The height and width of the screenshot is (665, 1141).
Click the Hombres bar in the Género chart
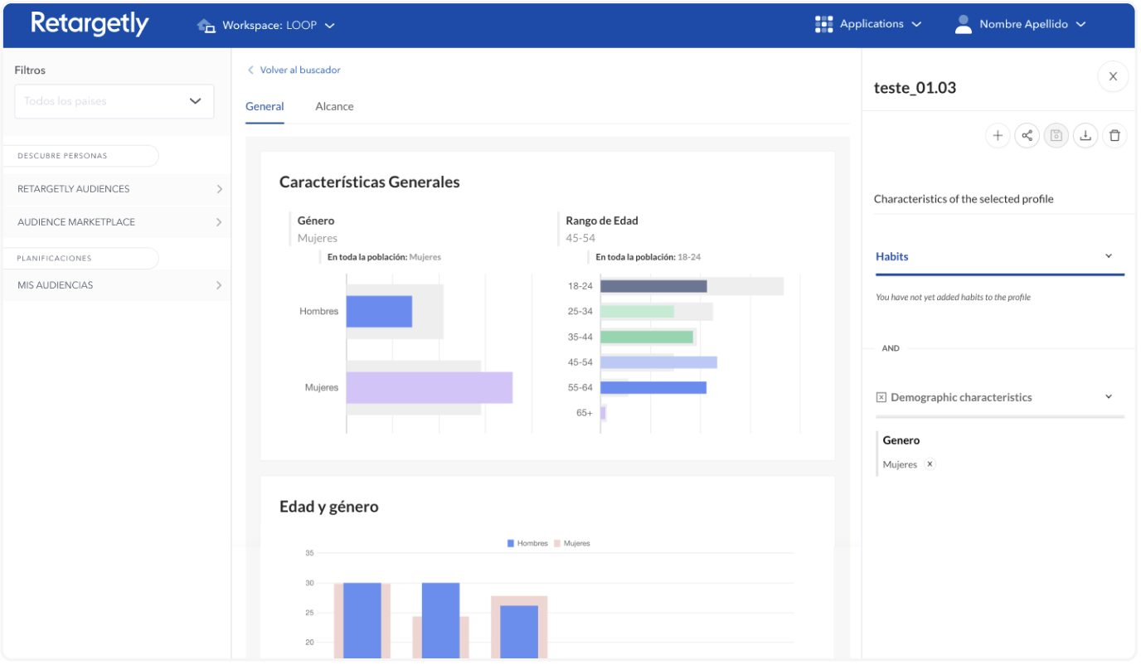(x=379, y=312)
